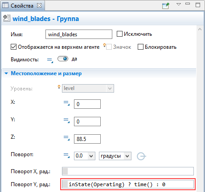Check the Блокировать checkbox
205x192 pixels.
[140, 47]
